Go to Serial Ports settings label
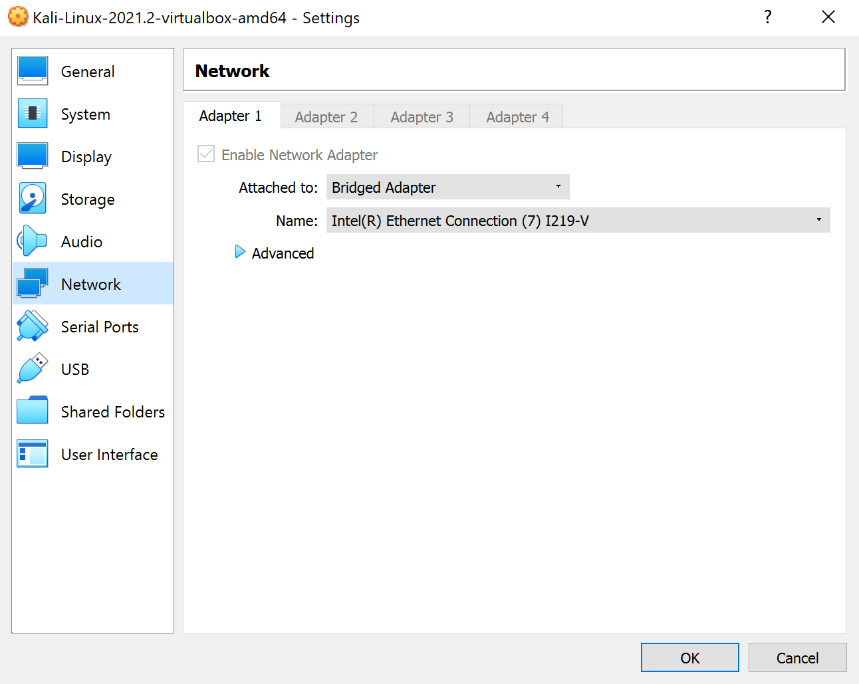The image size is (859, 684). [100, 327]
